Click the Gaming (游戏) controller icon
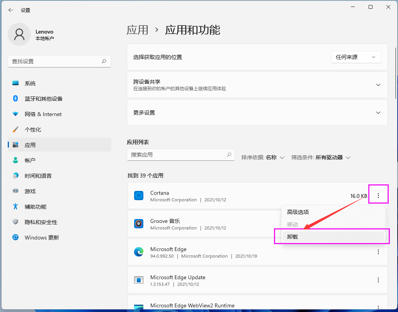The image size is (398, 312). 15,191
